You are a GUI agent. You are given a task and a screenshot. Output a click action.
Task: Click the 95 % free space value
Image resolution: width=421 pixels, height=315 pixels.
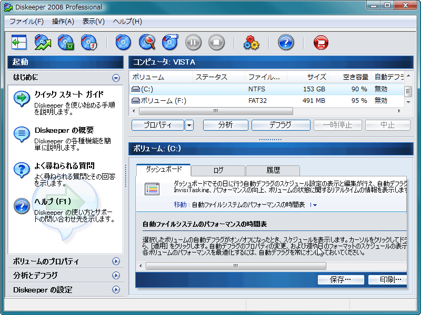click(x=359, y=101)
